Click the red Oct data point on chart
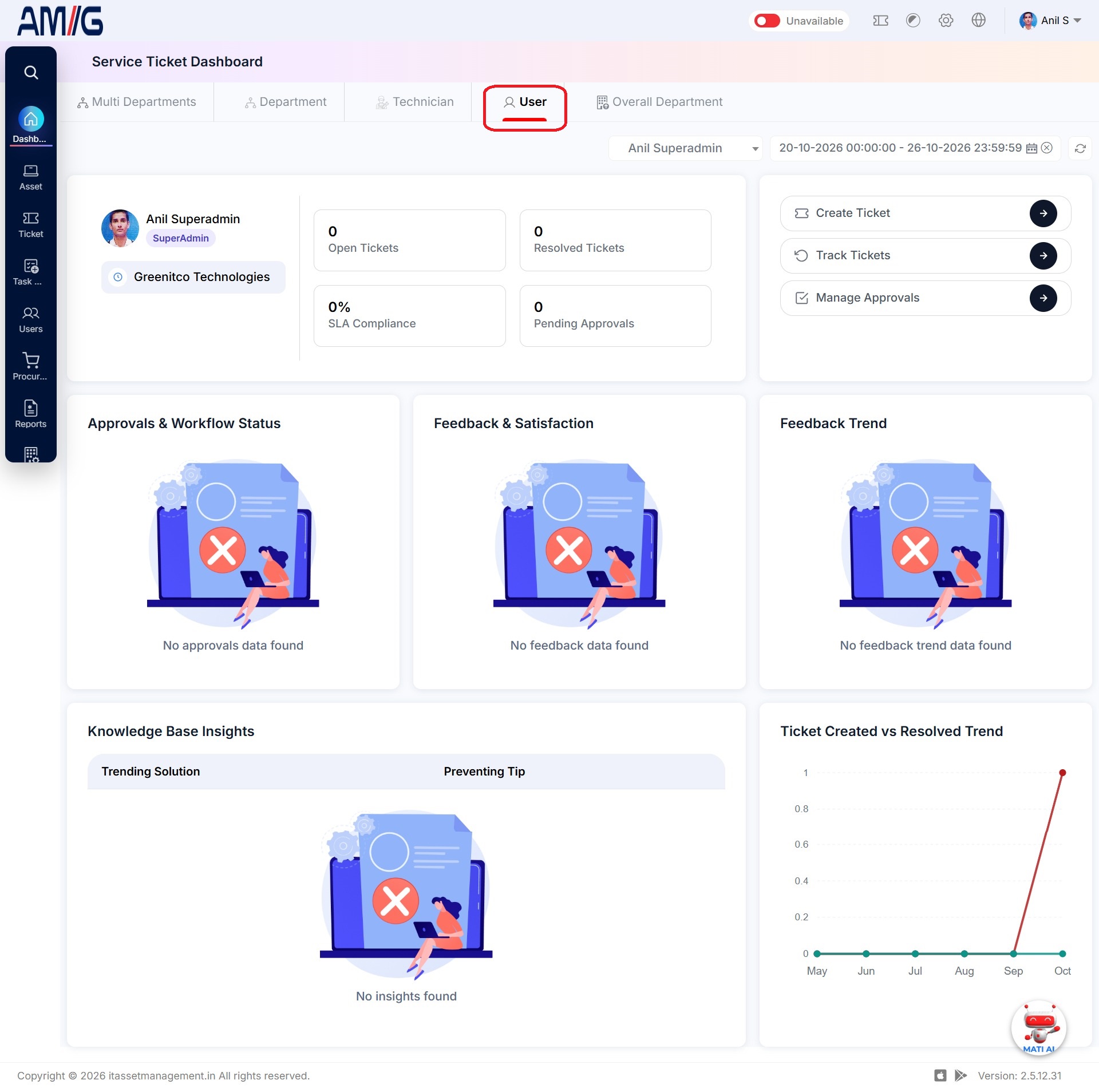This screenshot has height=1088, width=1099. click(1062, 773)
